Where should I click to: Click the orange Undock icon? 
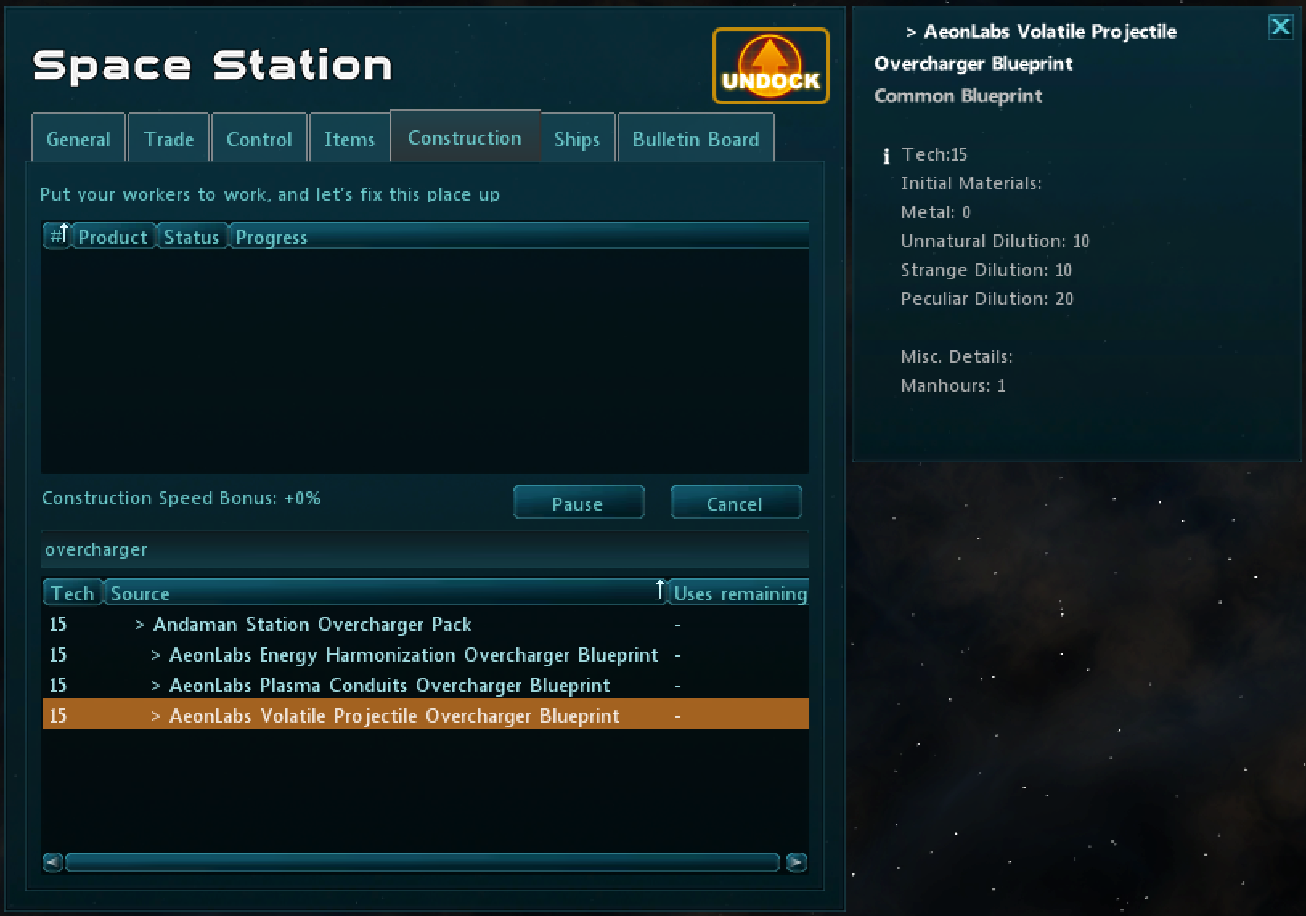tap(770, 66)
